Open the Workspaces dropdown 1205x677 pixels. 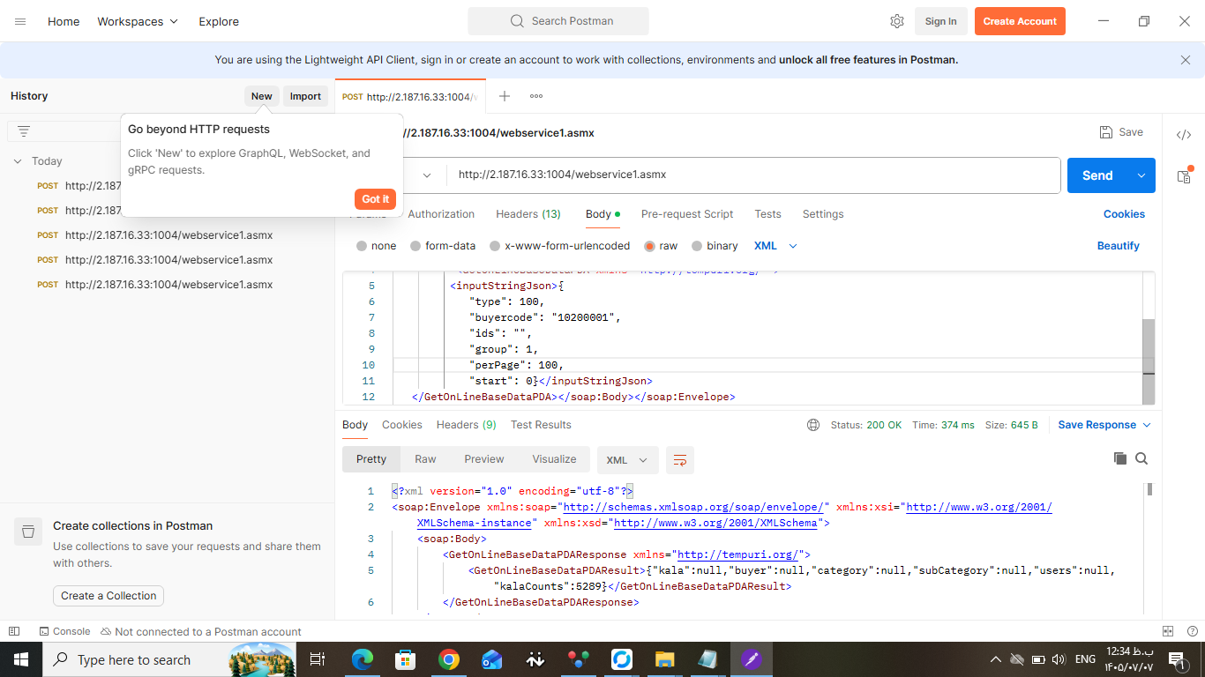tap(138, 21)
